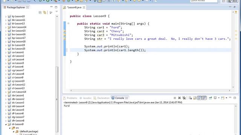Switch to the Declaration tab
Viewport: 241px width, 135px height.
[x=101, y=98]
